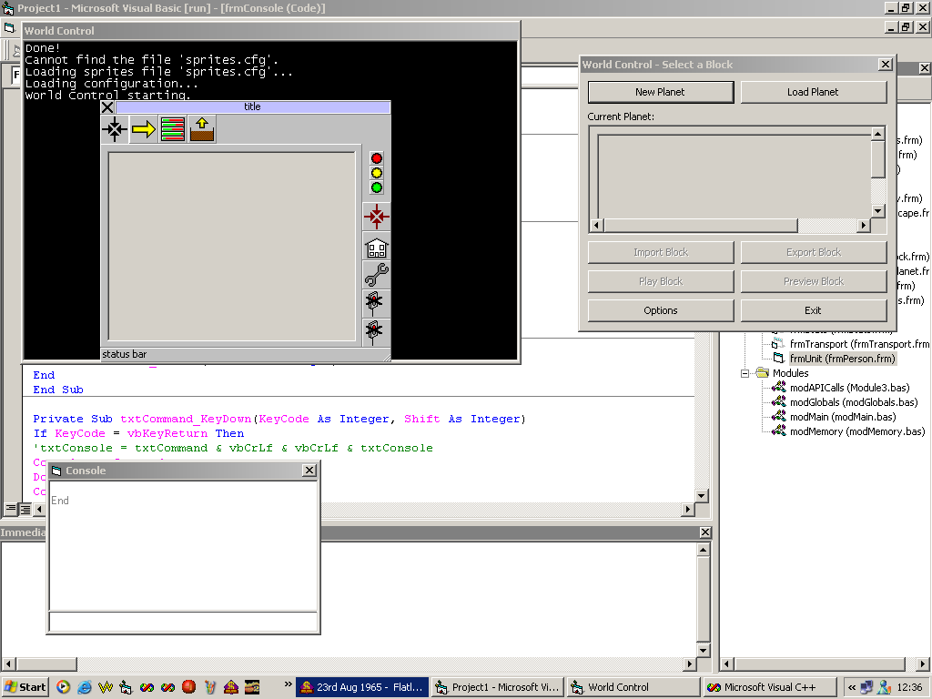Click the Immediate window horizontal scrollbar thumb
932x699 pixels.
coord(46,664)
